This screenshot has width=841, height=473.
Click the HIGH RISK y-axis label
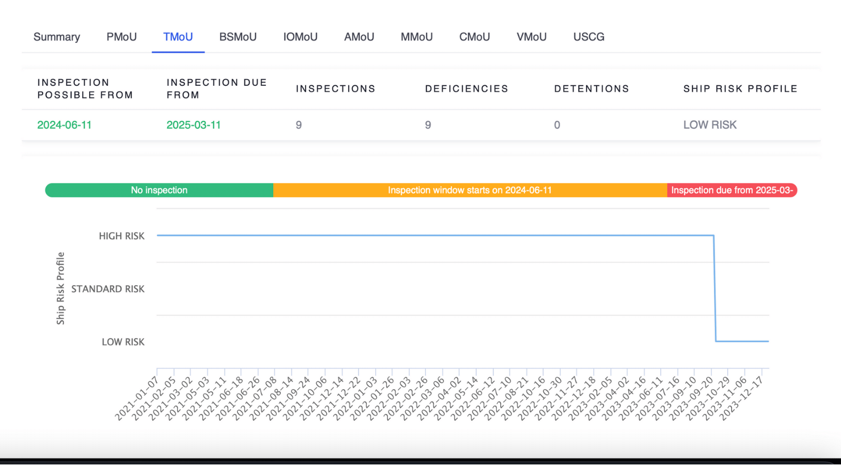tap(122, 236)
